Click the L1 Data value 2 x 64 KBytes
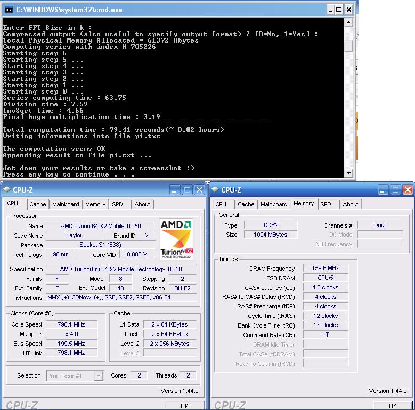Viewport: 415px width, 410px height. tap(169, 324)
